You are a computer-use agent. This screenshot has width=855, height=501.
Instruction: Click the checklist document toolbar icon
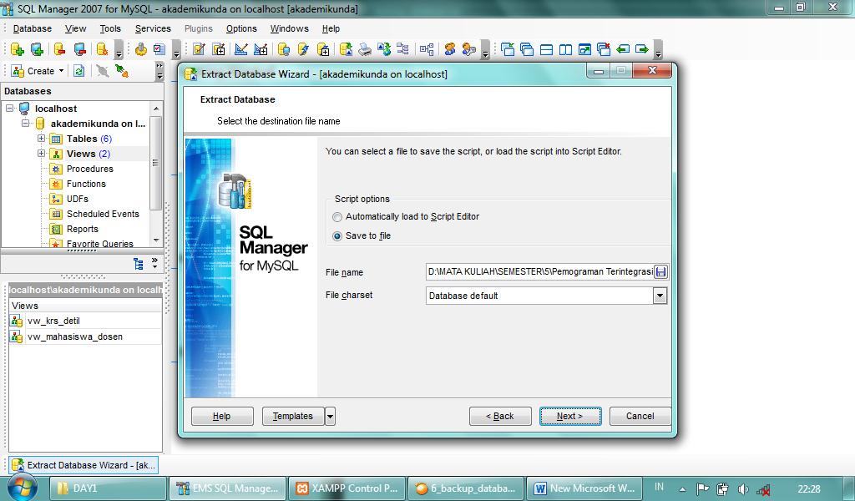point(159,49)
